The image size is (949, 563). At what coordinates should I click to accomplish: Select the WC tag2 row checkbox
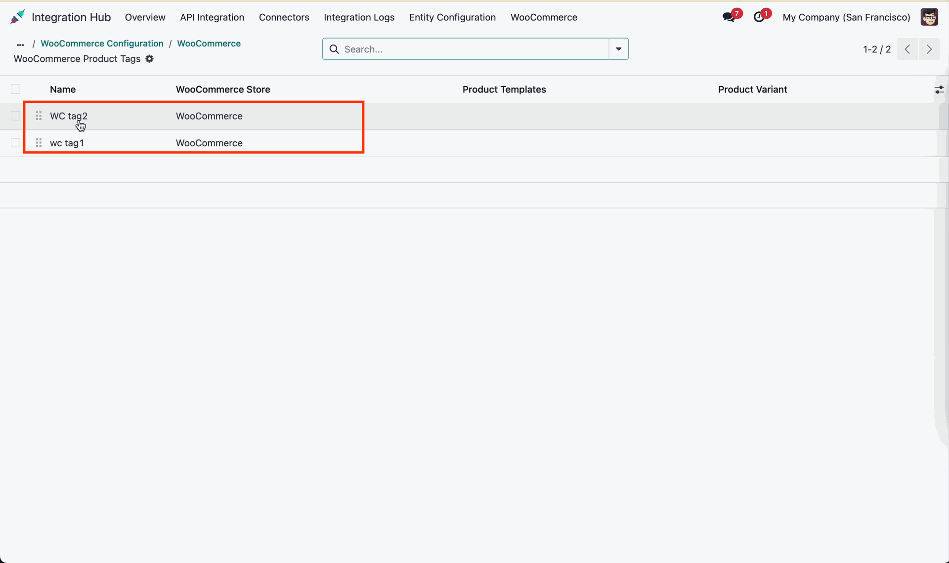point(15,116)
